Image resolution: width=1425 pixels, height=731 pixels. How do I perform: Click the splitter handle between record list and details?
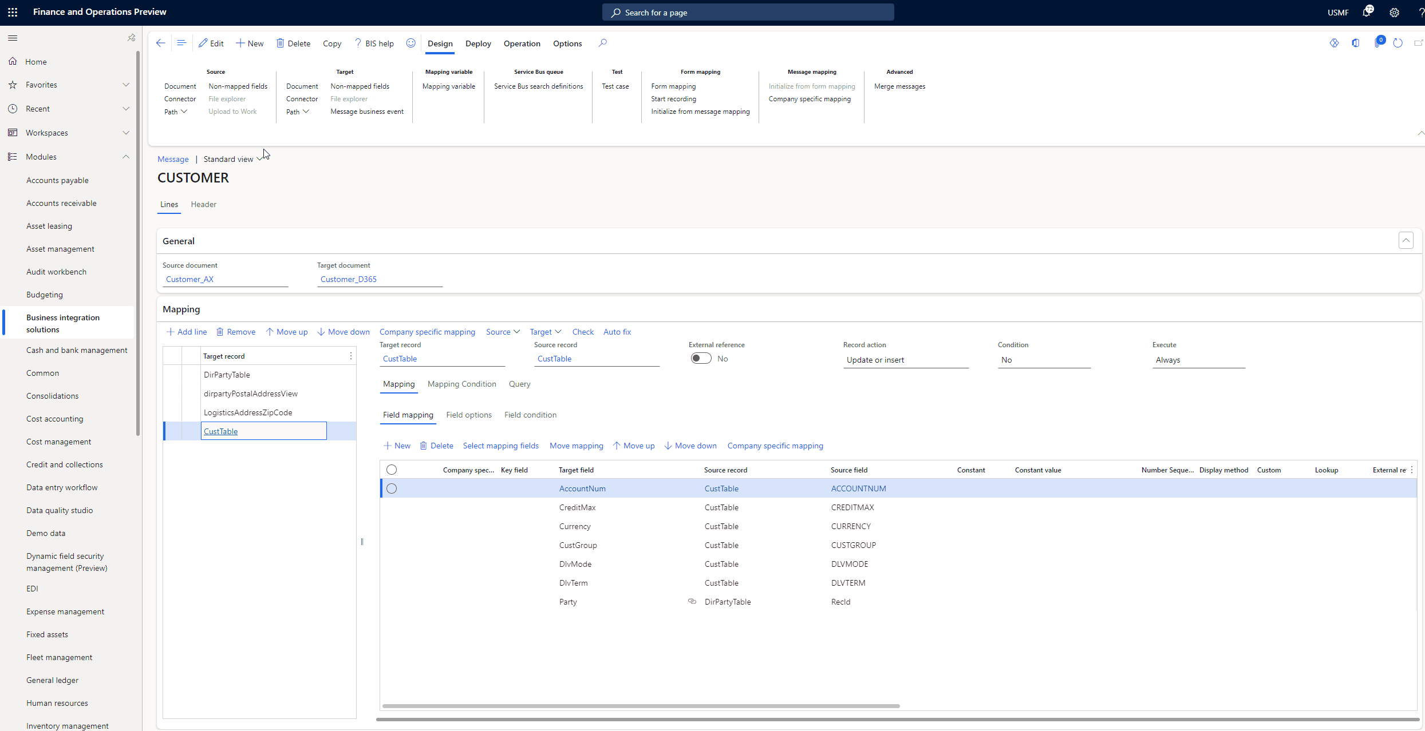click(362, 541)
